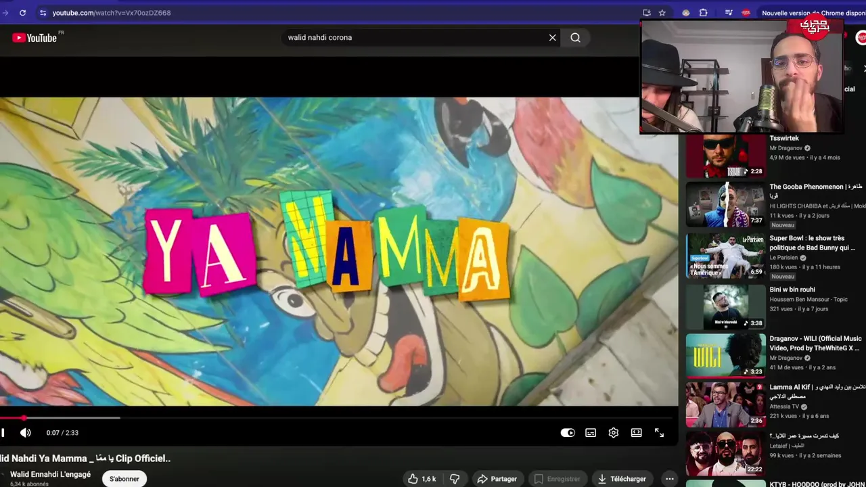
Task: Like the video with the thumbs-up 1,6 k button
Action: click(x=421, y=479)
